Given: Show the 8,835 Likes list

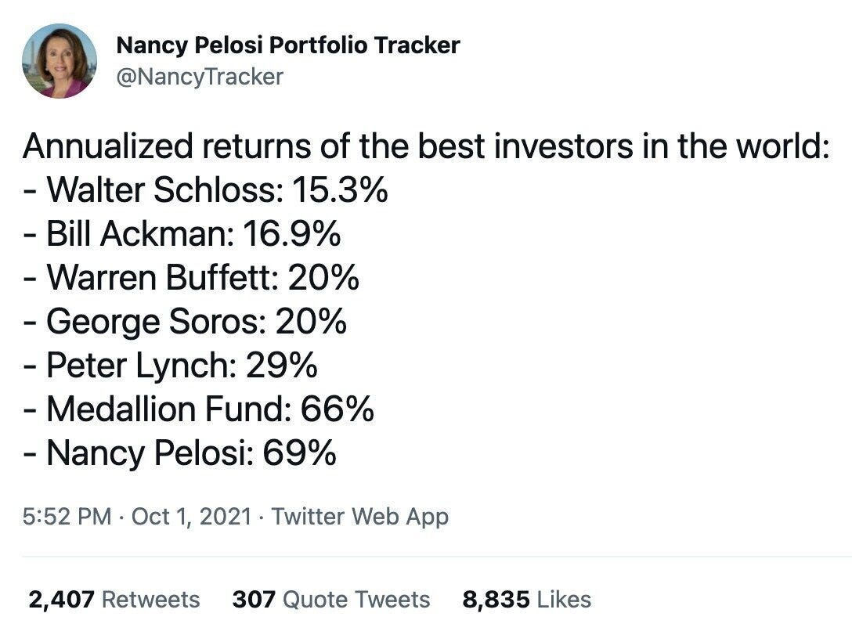Looking at the screenshot, I should [x=526, y=600].
